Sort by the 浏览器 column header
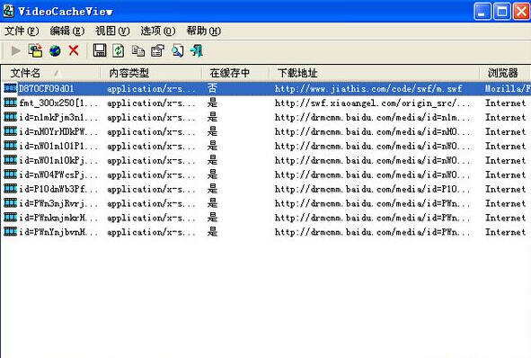This screenshot has width=531, height=358. [505, 73]
